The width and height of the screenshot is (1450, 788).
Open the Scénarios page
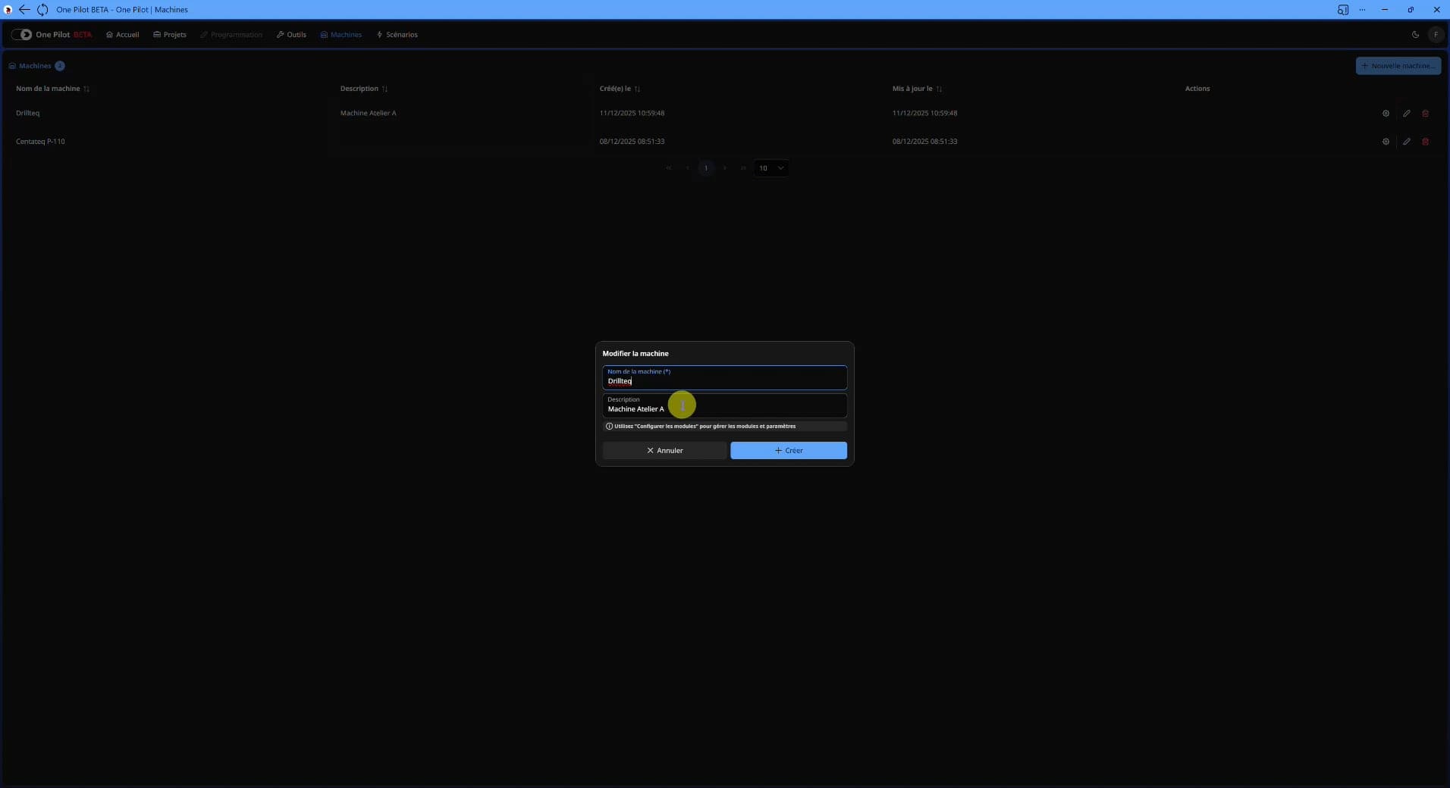point(397,35)
